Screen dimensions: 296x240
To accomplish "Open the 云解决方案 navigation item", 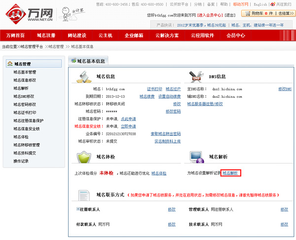I will (167, 36).
